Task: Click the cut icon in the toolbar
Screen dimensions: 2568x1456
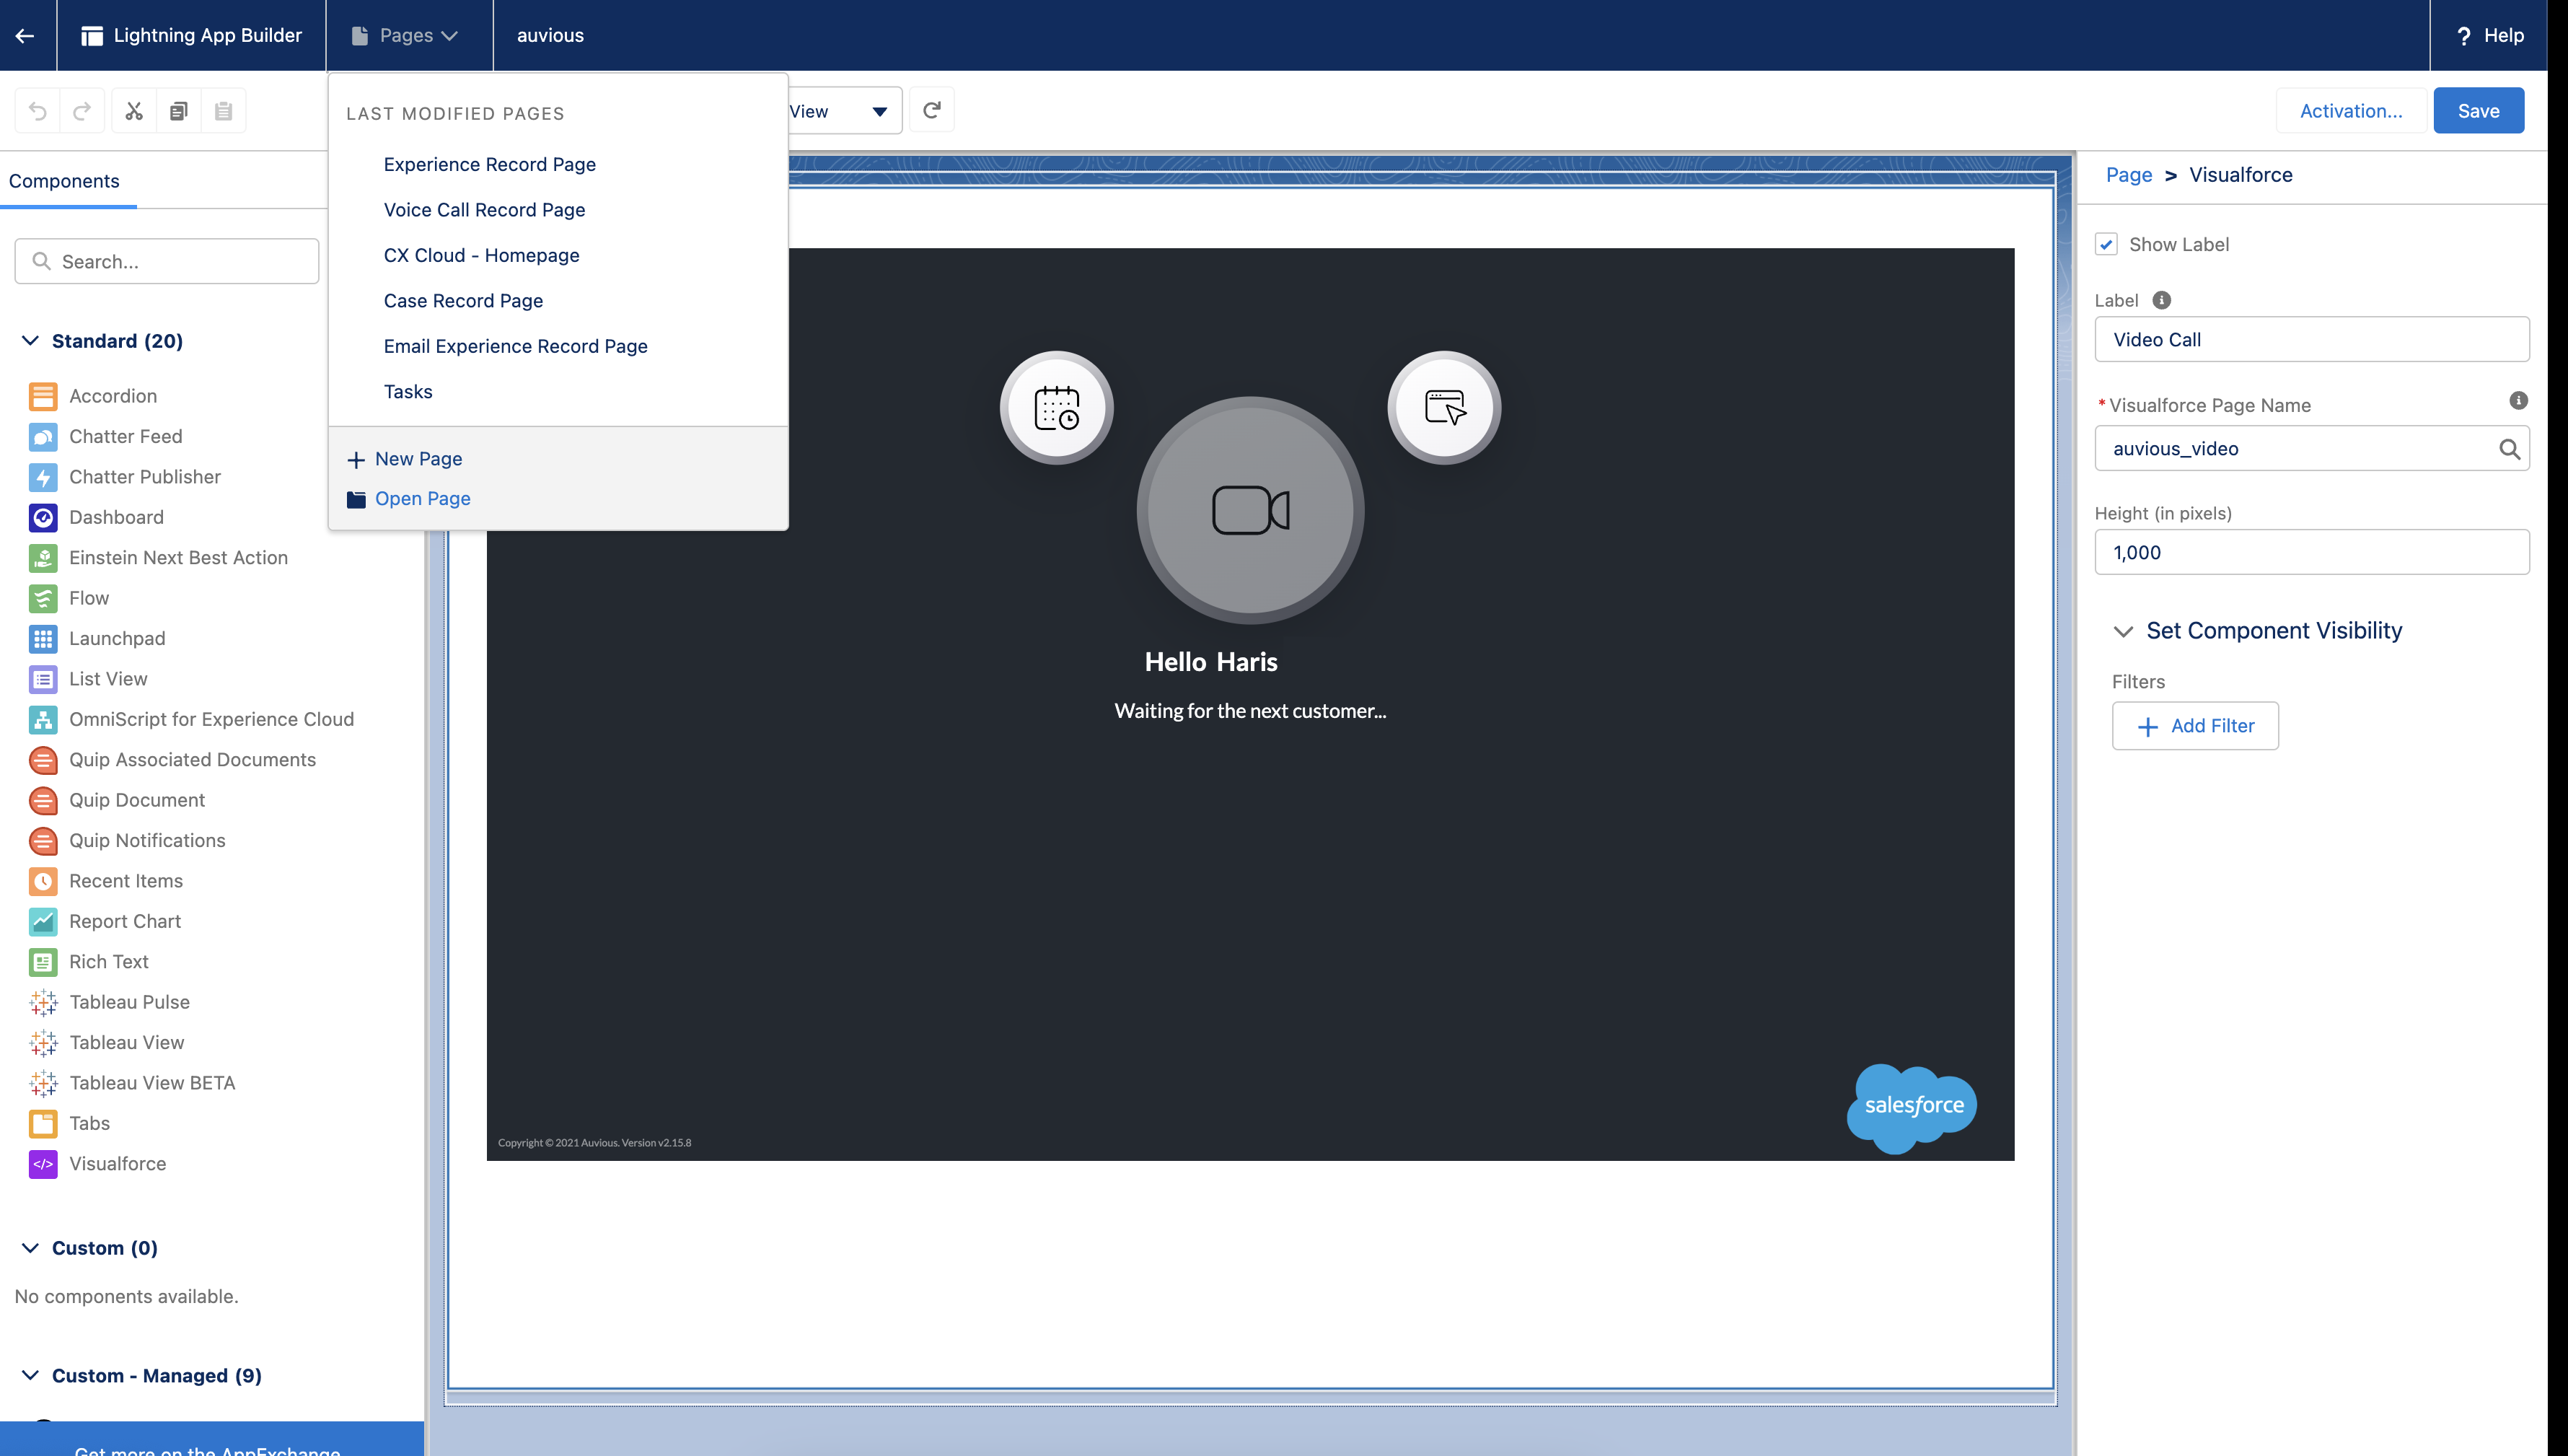Action: pos(133,110)
